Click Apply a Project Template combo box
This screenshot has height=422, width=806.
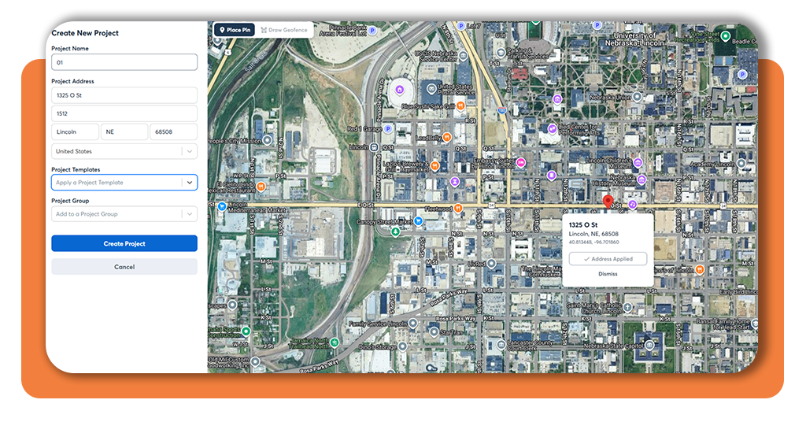(124, 183)
